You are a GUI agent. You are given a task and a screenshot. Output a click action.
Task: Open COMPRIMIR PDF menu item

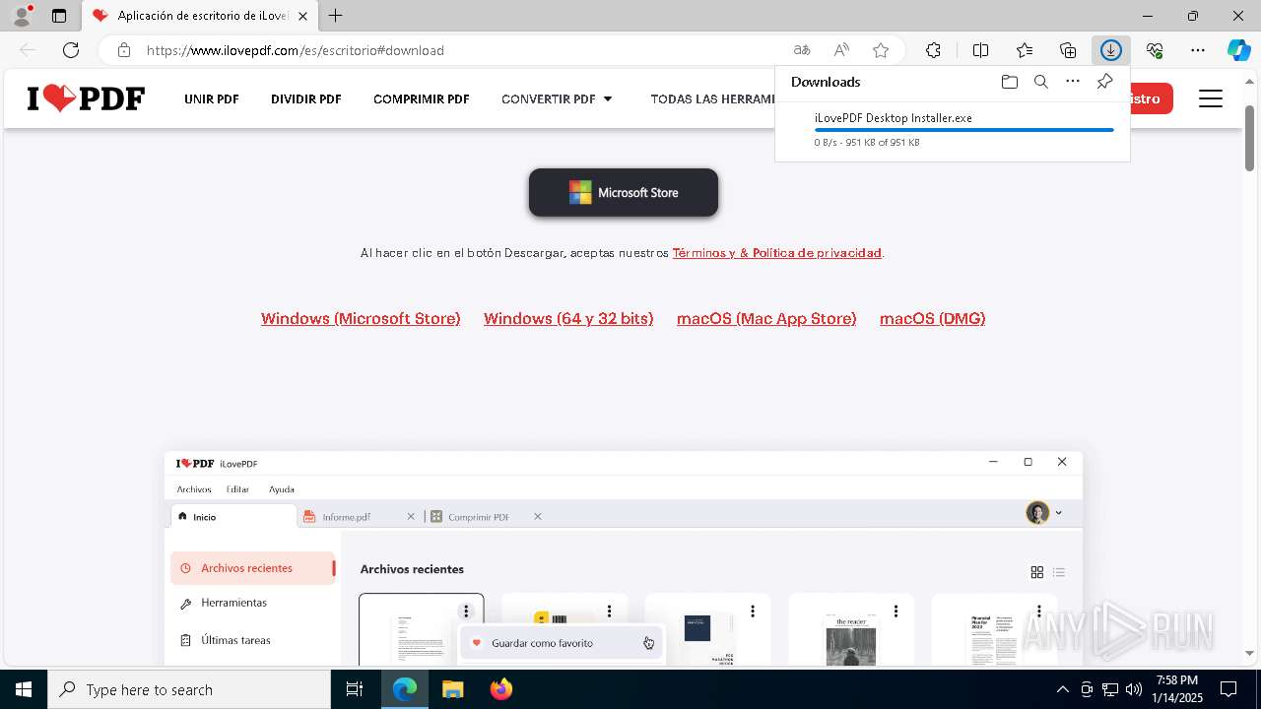[422, 98]
